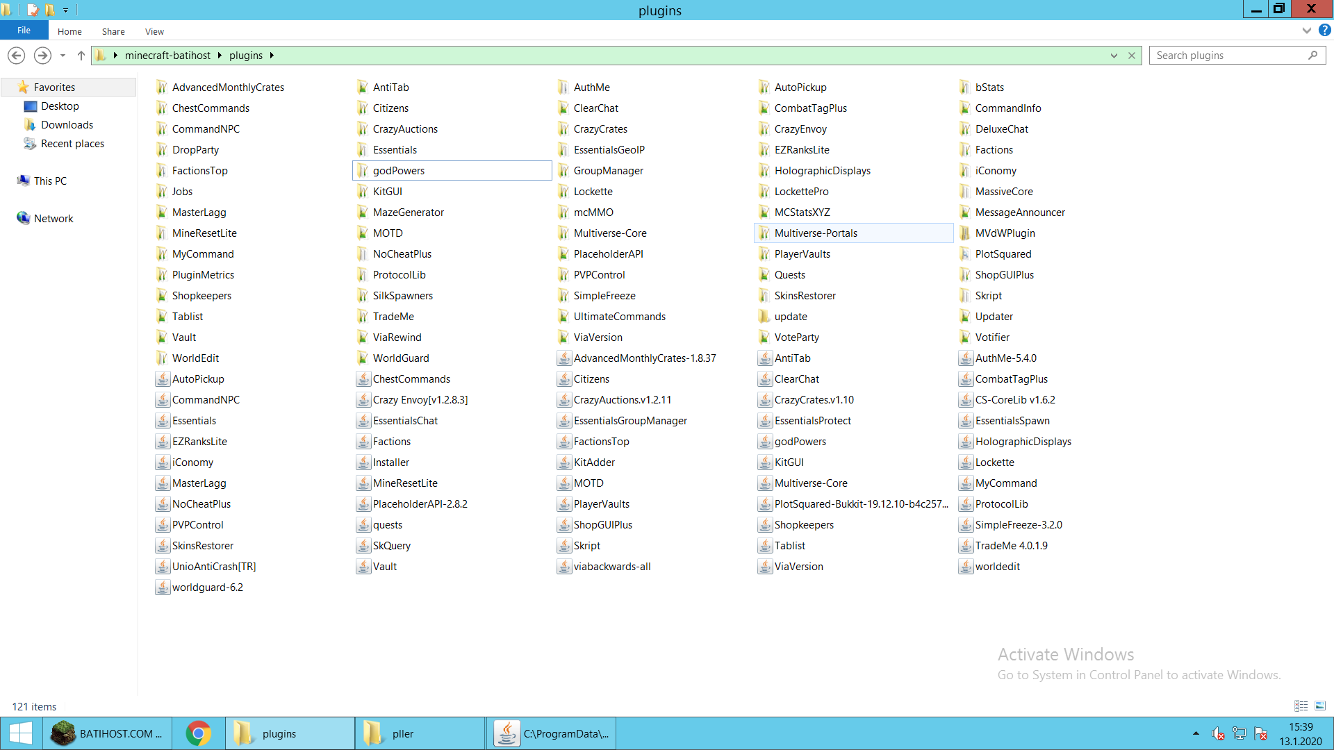Select the MVdWPlugin folder icon

pyautogui.click(x=965, y=233)
